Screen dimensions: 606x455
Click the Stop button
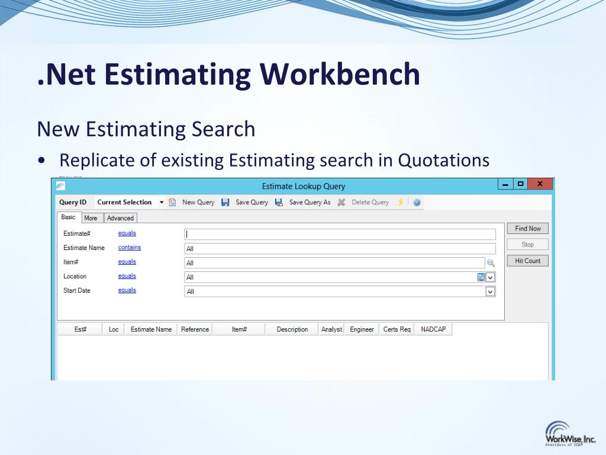(527, 245)
